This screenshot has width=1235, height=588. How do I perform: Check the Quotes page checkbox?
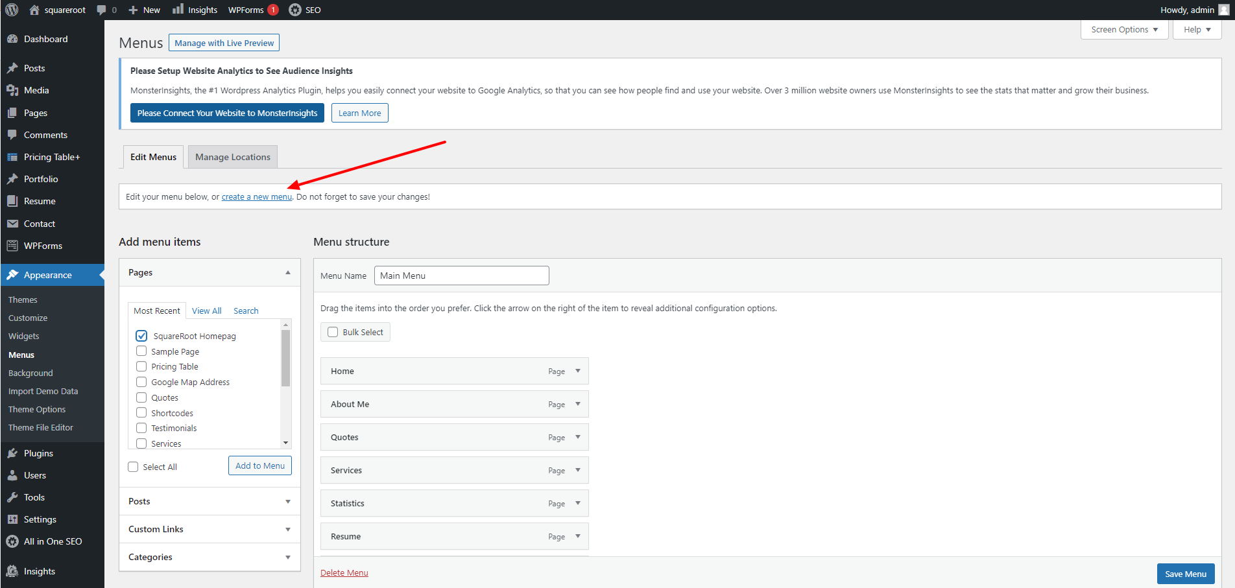point(141,397)
